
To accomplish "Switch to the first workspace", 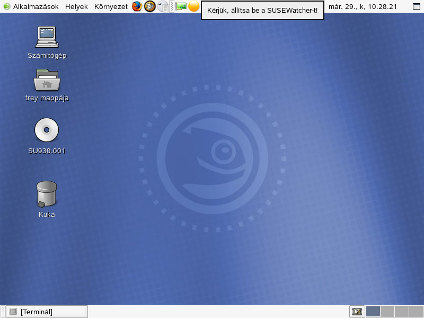I will click(373, 312).
